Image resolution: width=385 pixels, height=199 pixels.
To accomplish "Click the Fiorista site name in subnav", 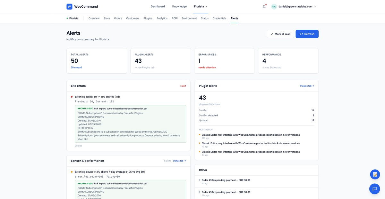I will tap(74, 18).
